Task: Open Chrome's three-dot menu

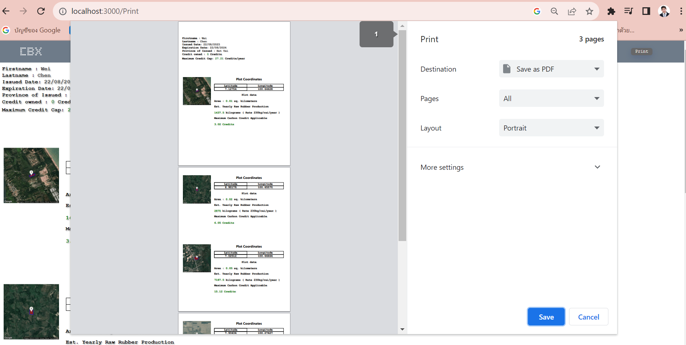Action: point(681,11)
